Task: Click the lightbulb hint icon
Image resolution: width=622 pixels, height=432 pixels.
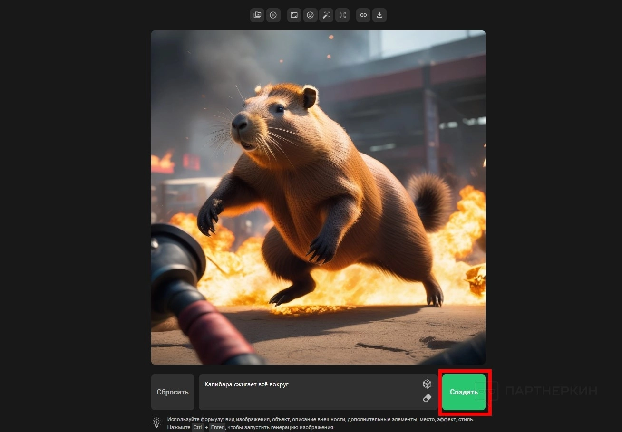Action: coord(156,422)
